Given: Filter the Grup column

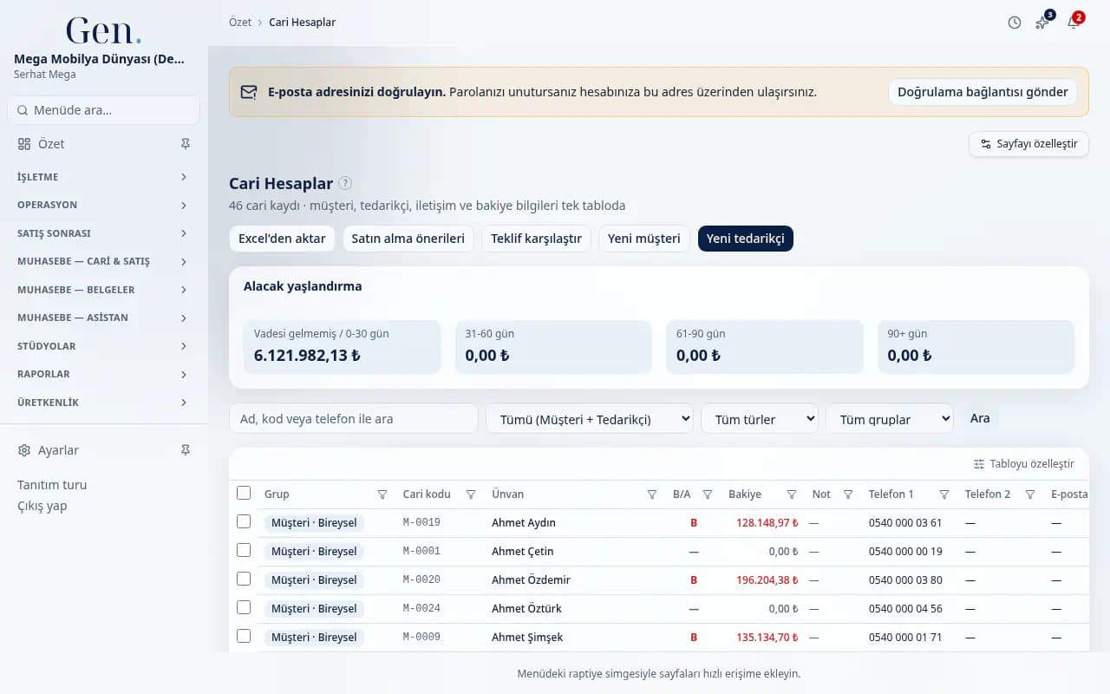Looking at the screenshot, I should [x=382, y=494].
